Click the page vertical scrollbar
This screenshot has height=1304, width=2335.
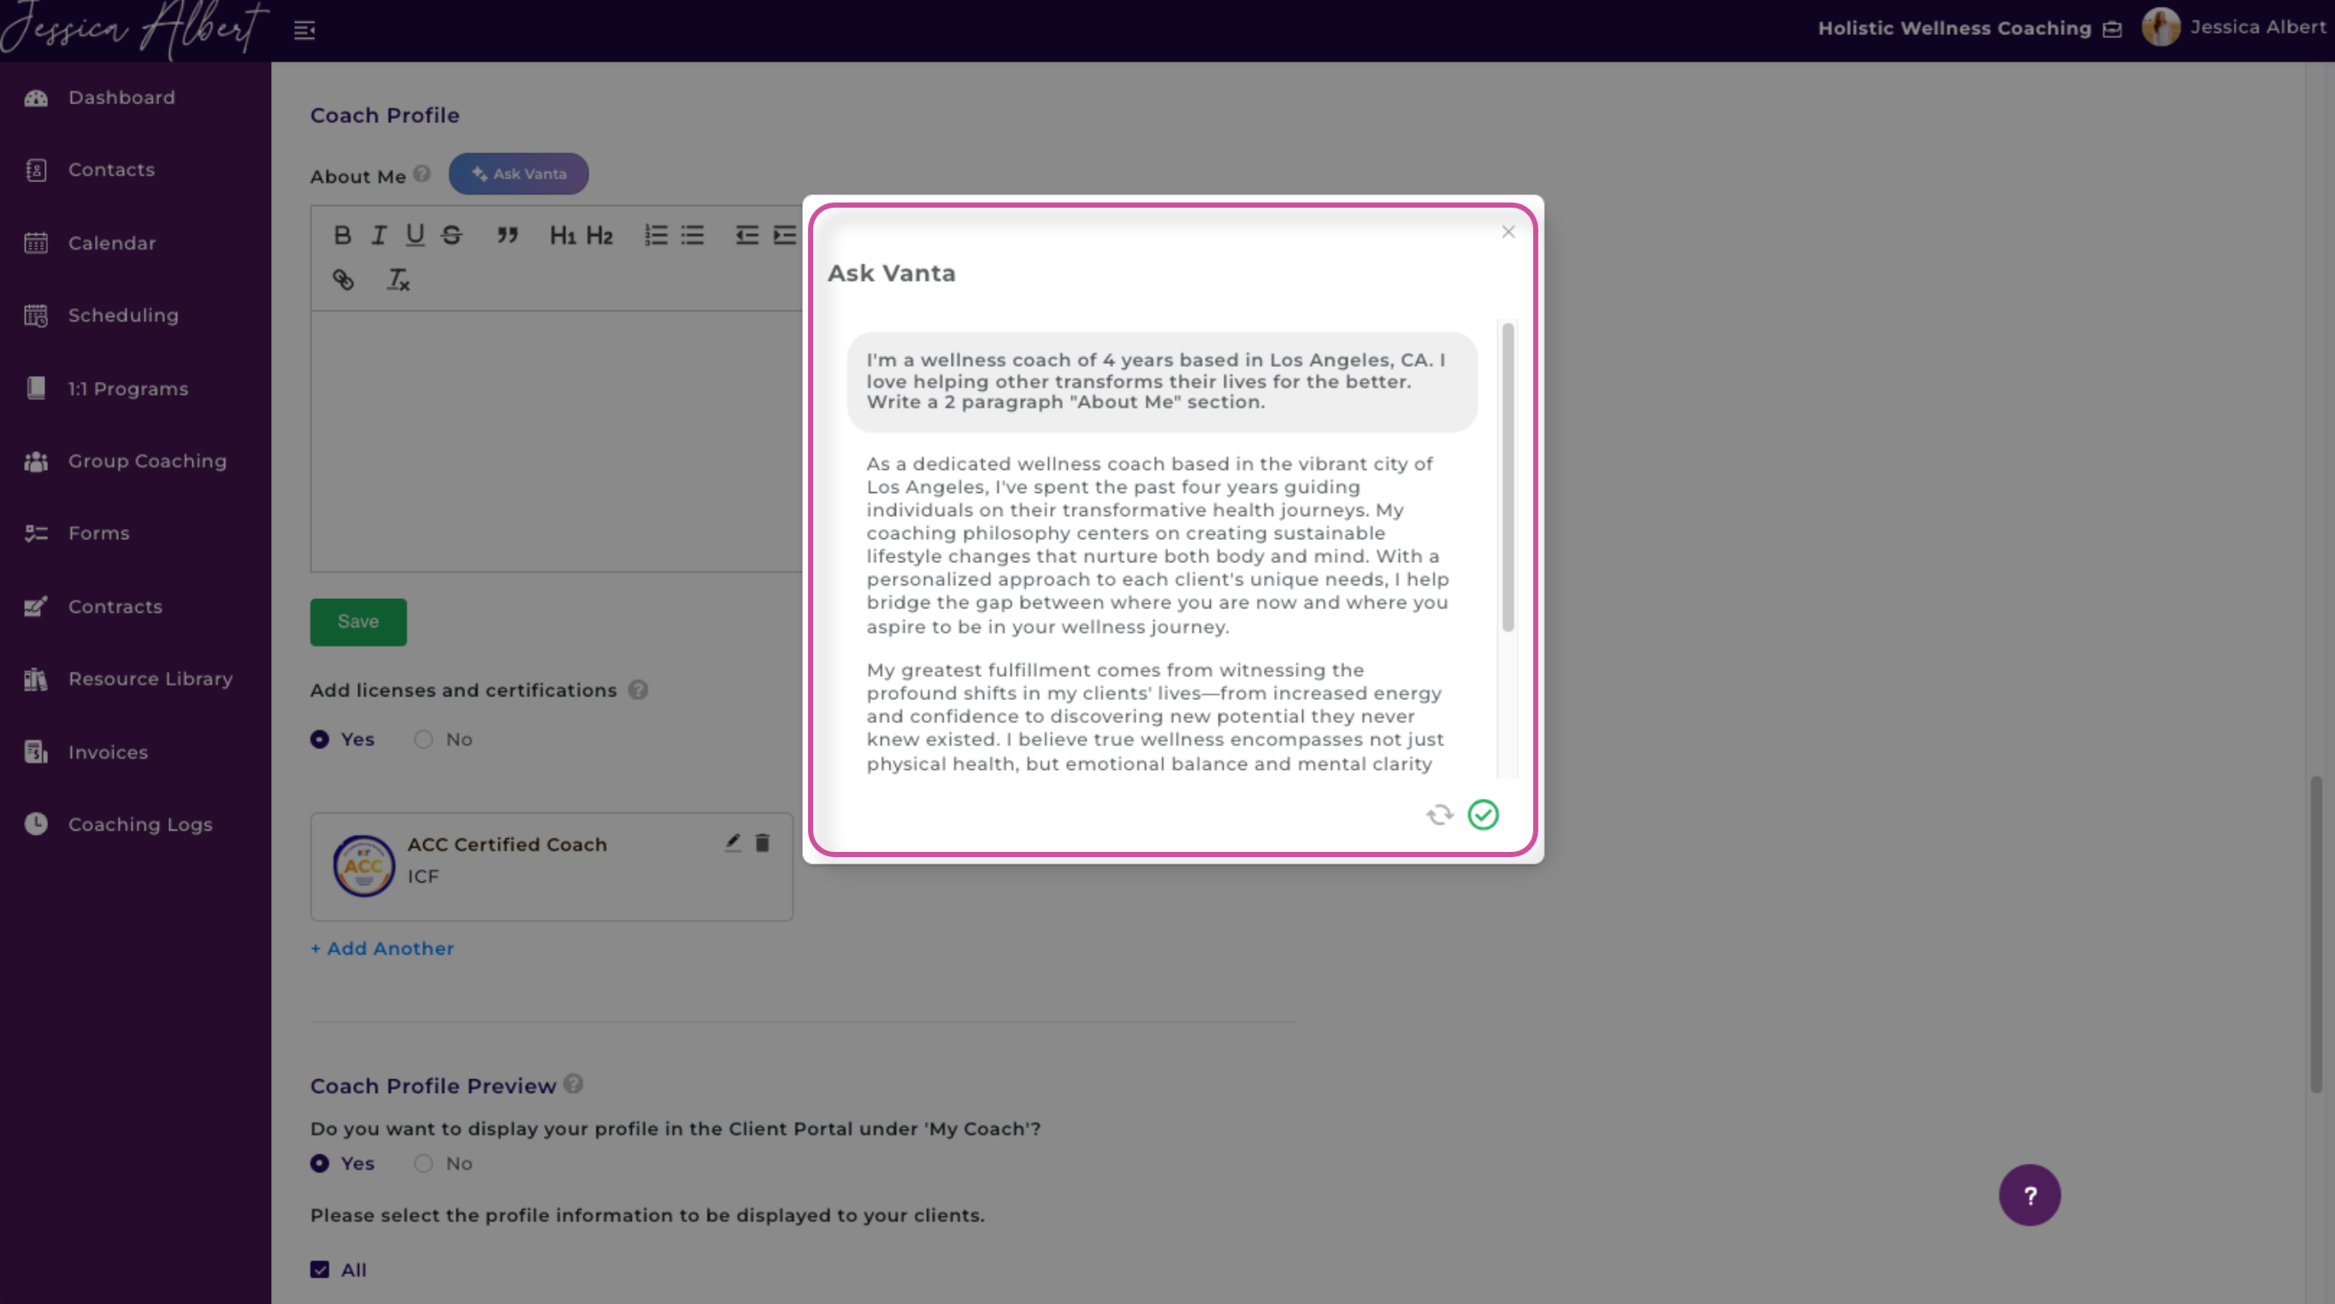[2317, 933]
